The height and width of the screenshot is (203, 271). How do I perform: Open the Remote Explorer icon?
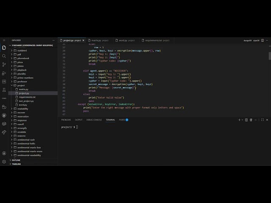4,124
